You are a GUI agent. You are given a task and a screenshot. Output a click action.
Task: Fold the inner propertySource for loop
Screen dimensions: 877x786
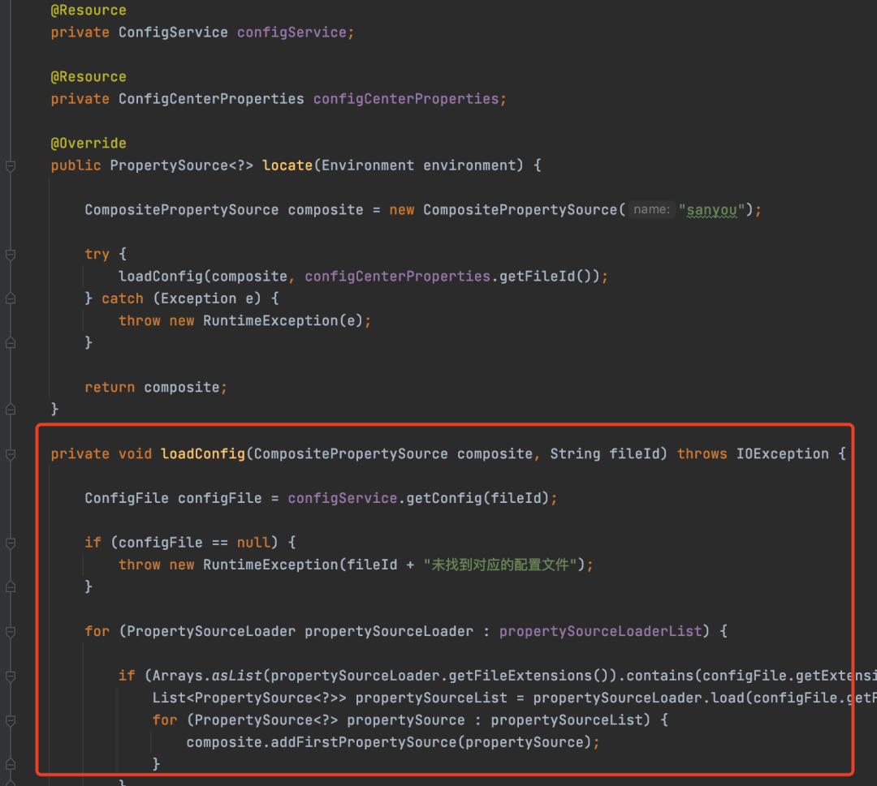(11, 720)
